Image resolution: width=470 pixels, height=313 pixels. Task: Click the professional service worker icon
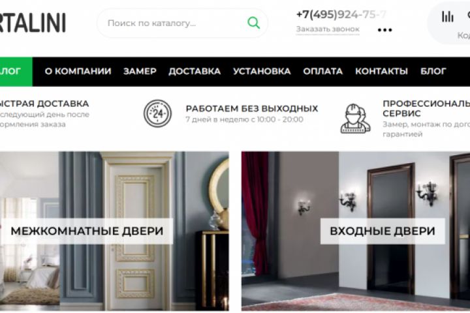[x=356, y=119]
